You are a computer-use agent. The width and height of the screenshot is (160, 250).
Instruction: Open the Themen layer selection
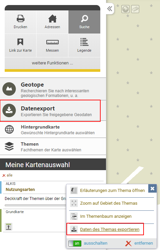coord(53,146)
